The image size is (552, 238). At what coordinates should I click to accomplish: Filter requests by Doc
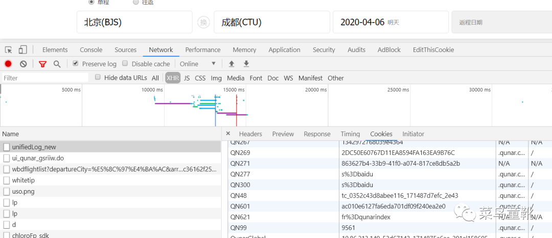273,78
